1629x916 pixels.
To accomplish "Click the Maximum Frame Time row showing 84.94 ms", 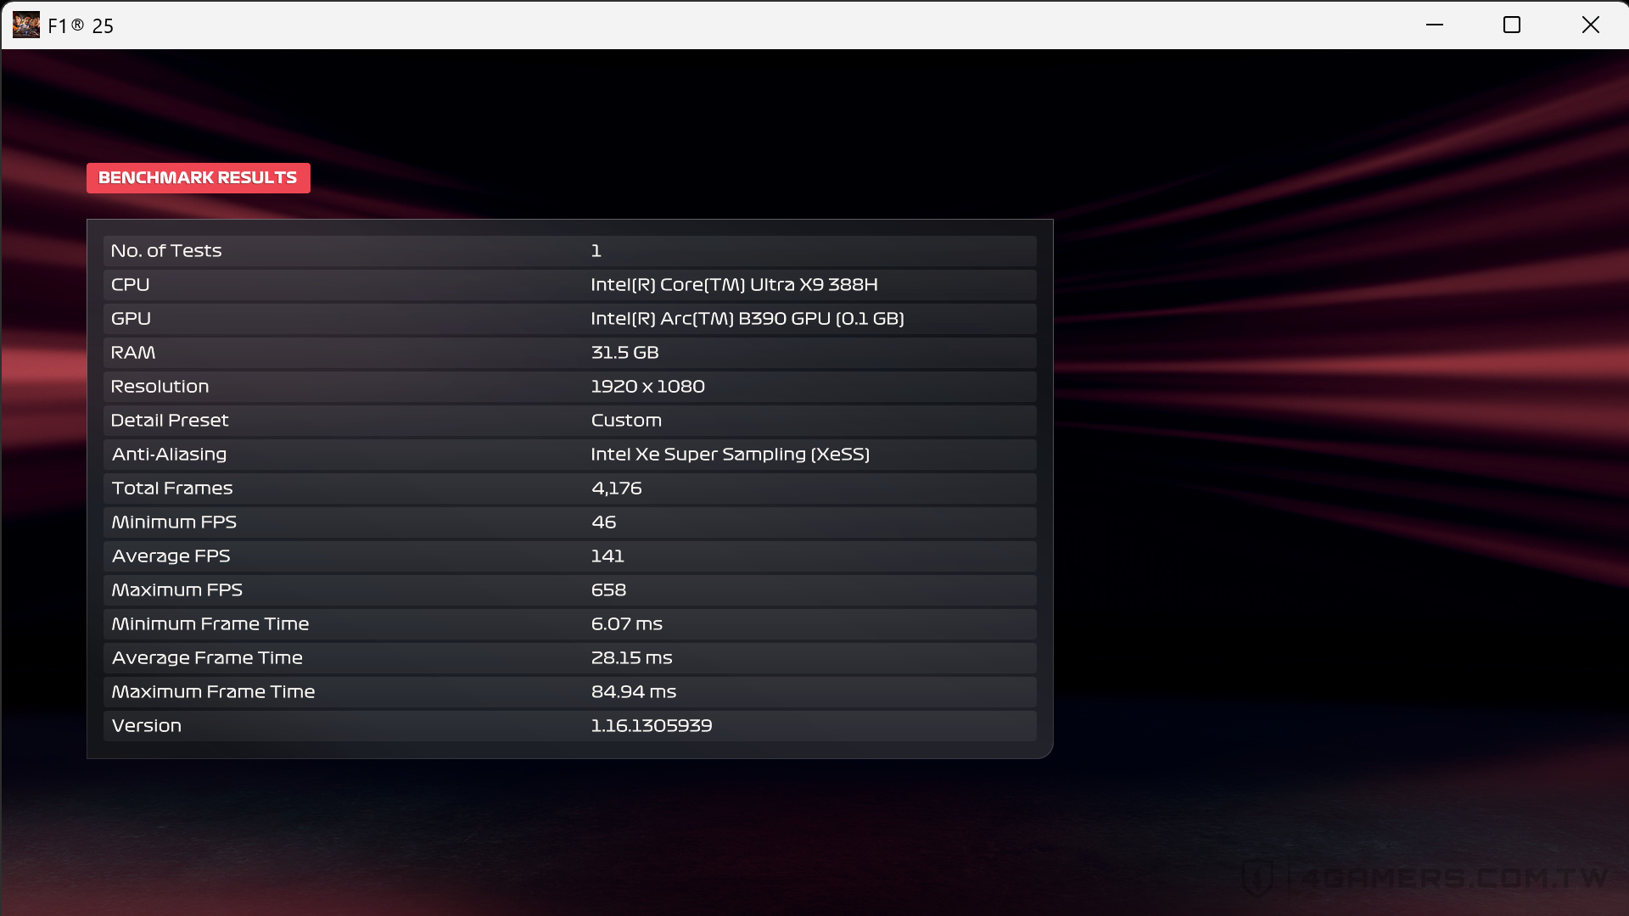I will 568,691.
